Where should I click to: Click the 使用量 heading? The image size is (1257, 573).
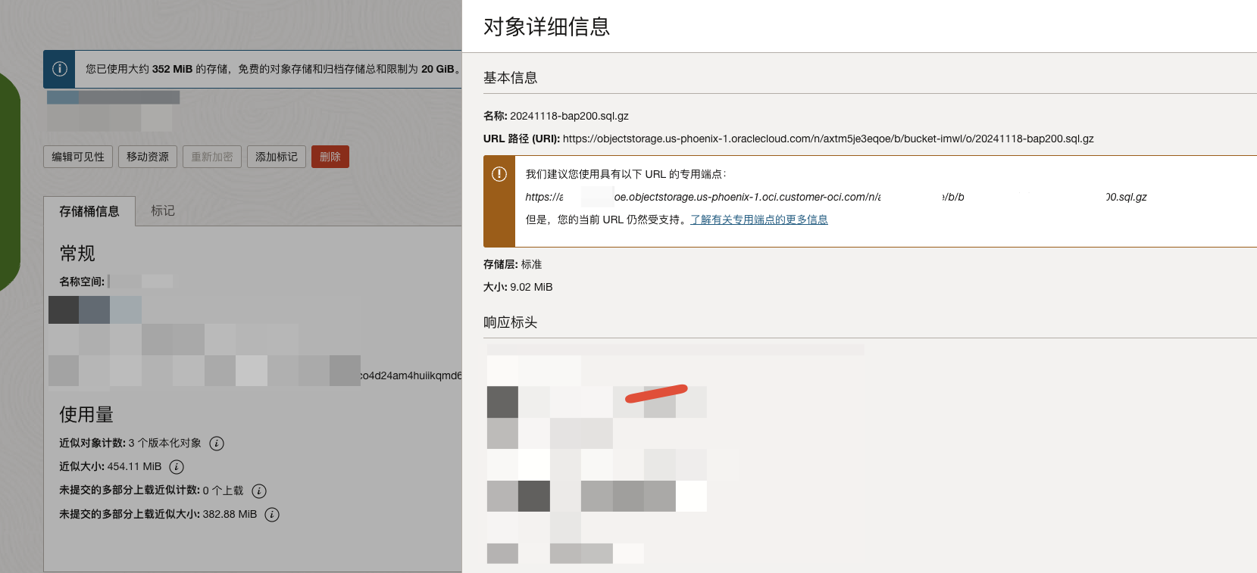coord(86,414)
